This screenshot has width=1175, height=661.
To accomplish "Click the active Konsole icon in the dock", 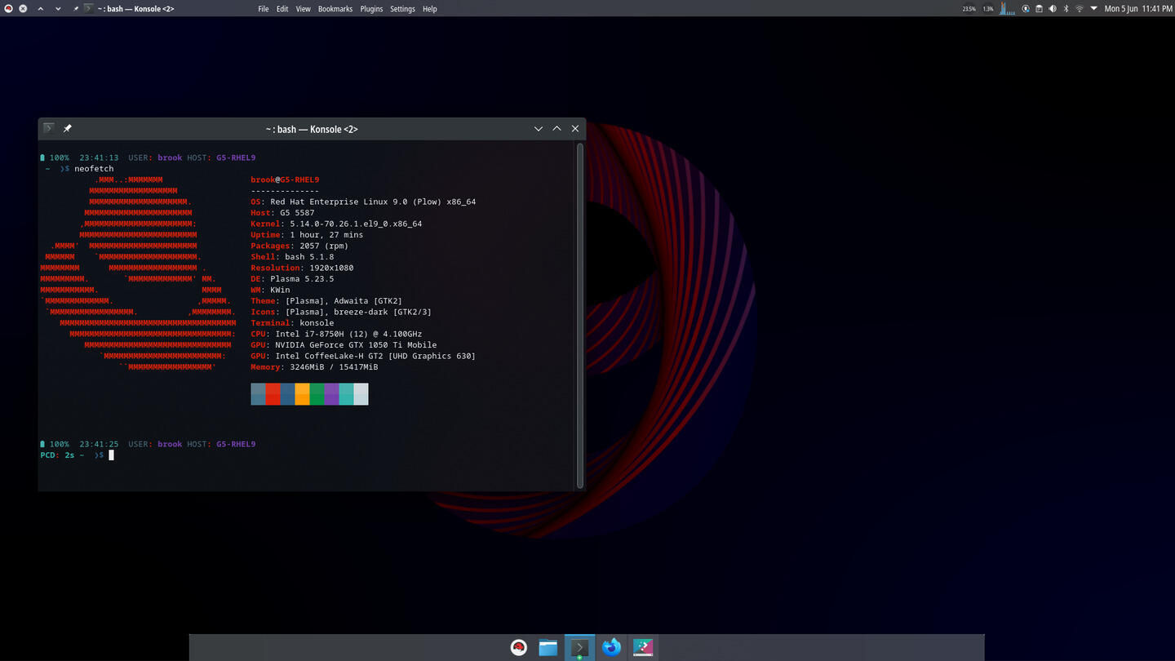I will click(579, 647).
